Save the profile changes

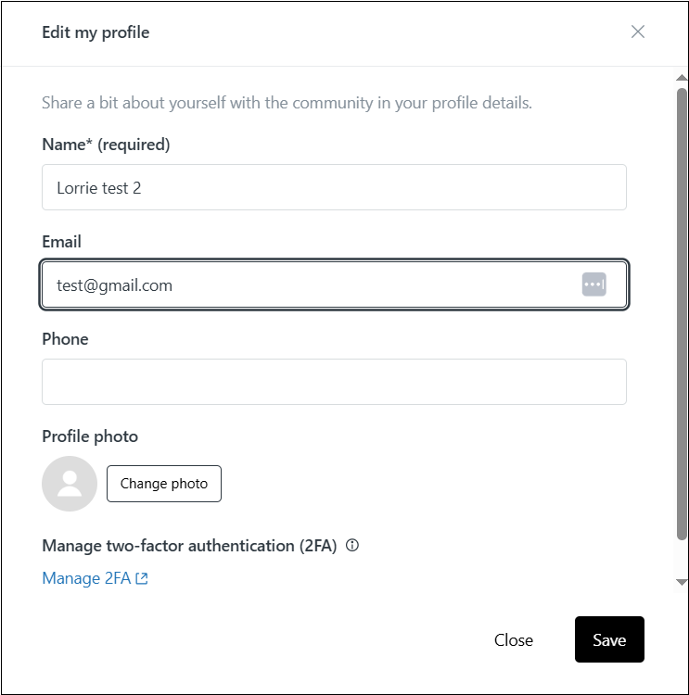tap(609, 640)
